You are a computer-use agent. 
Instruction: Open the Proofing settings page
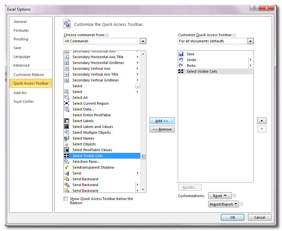pyautogui.click(x=20, y=39)
